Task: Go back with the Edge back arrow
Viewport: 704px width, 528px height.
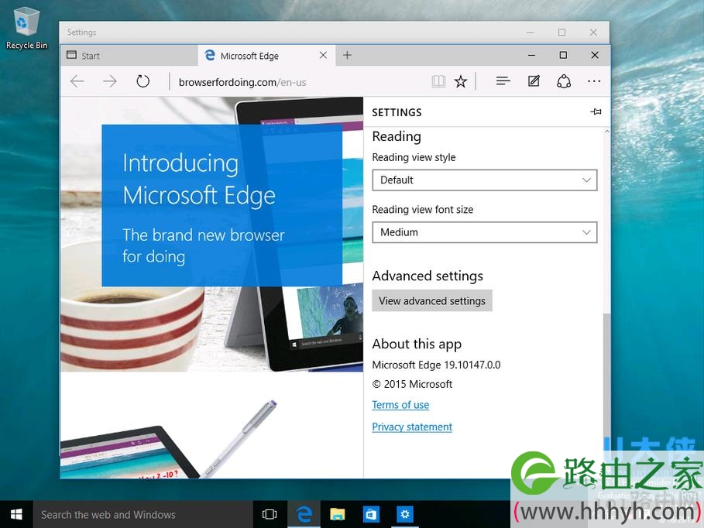Action: pos(77,81)
